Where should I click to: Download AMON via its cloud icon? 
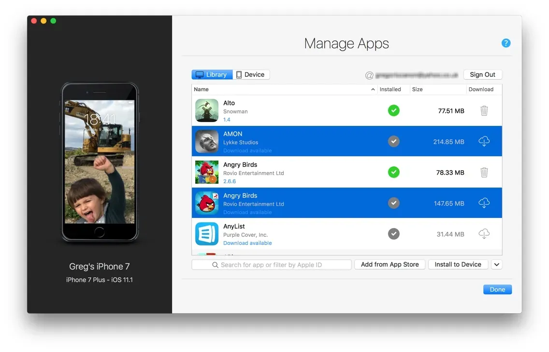484,141
